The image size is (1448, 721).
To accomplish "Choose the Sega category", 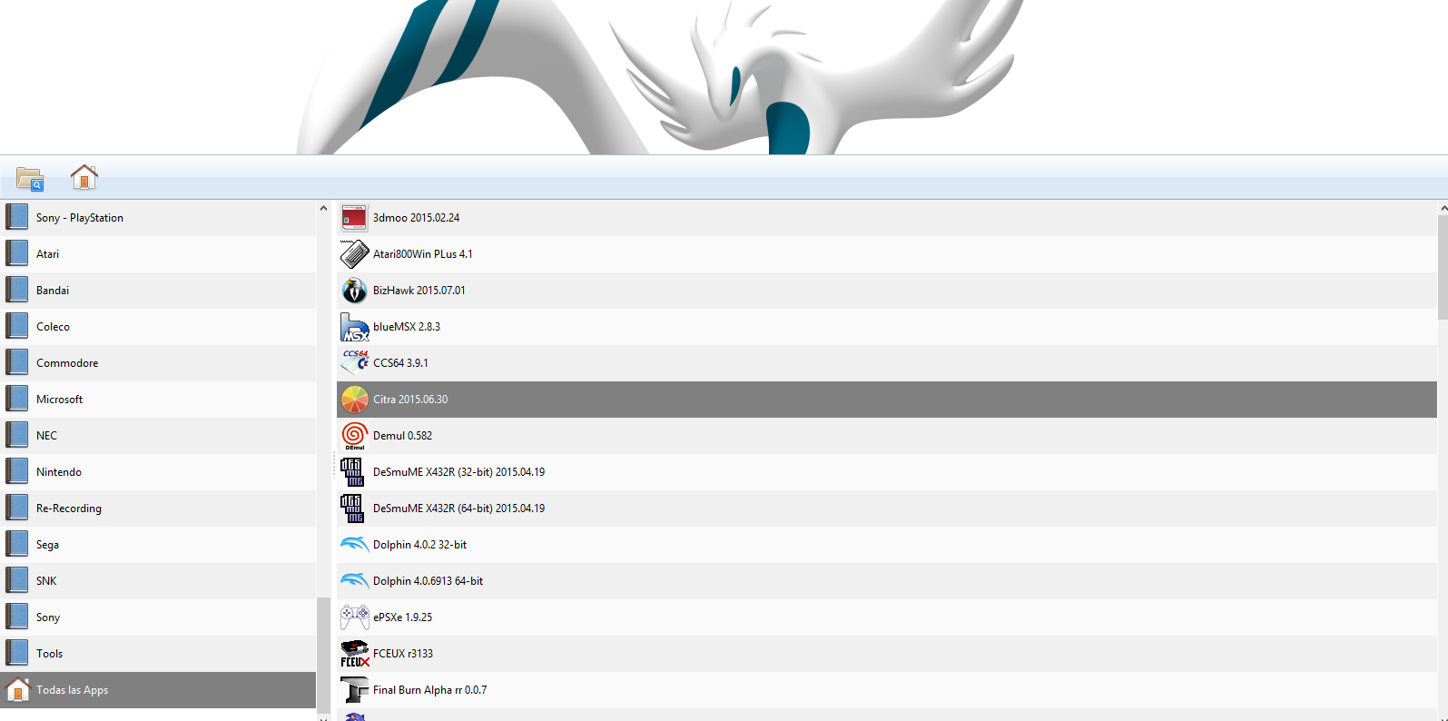I will point(158,545).
